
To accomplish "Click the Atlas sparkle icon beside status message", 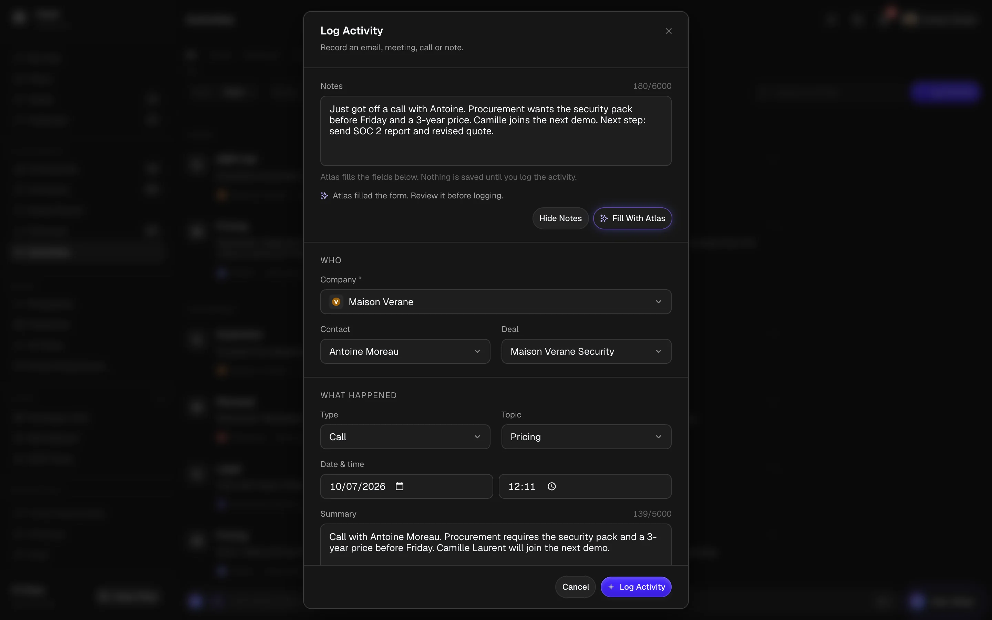I will coord(324,196).
